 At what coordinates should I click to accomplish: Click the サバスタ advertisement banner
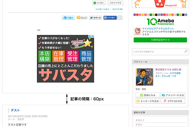tap(66, 58)
